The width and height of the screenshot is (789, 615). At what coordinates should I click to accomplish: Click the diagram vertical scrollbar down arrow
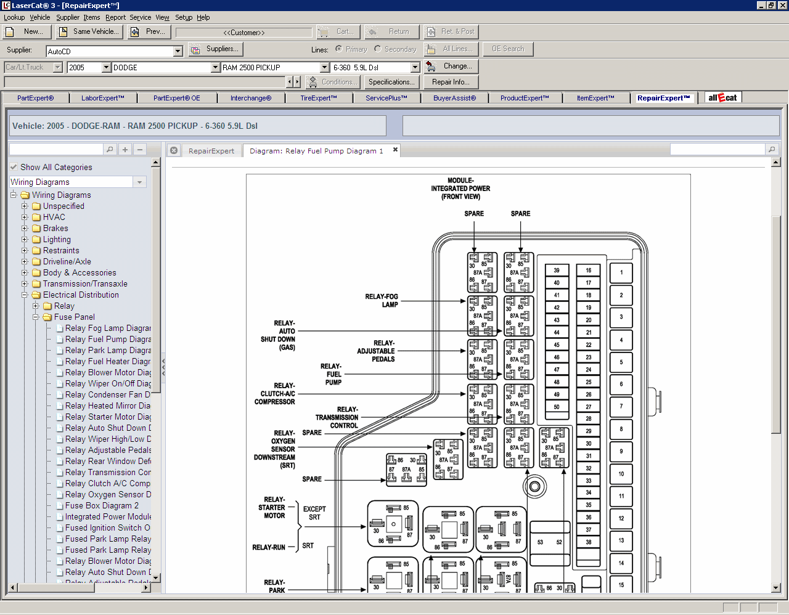(x=776, y=588)
